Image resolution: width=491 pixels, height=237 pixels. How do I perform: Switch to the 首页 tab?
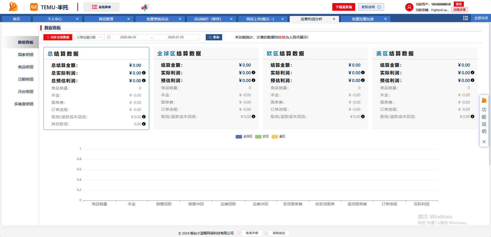coord(16,19)
